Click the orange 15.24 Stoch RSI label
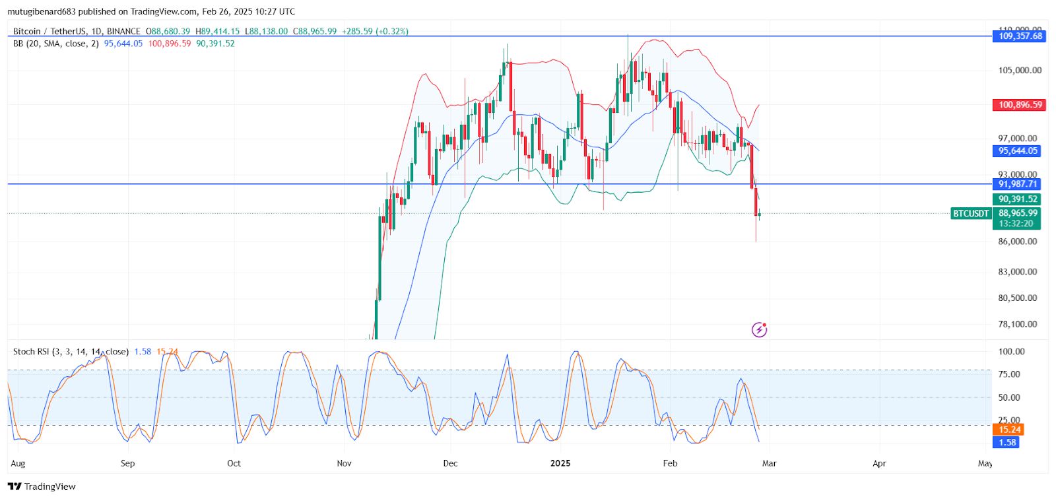This screenshot has height=499, width=1056. (x=1009, y=430)
